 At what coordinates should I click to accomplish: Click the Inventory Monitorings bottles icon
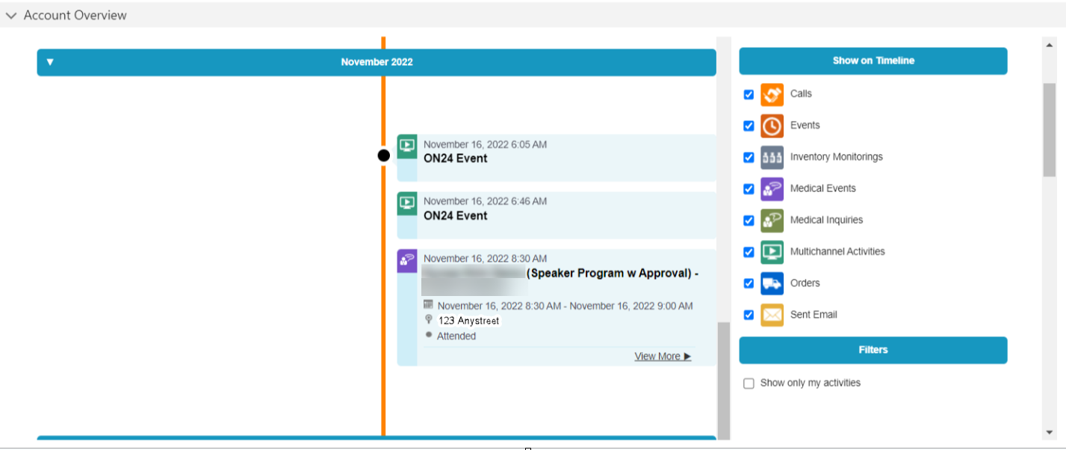coord(772,158)
